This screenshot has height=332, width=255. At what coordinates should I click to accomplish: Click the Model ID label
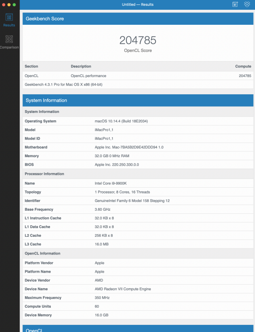[x=32, y=139]
